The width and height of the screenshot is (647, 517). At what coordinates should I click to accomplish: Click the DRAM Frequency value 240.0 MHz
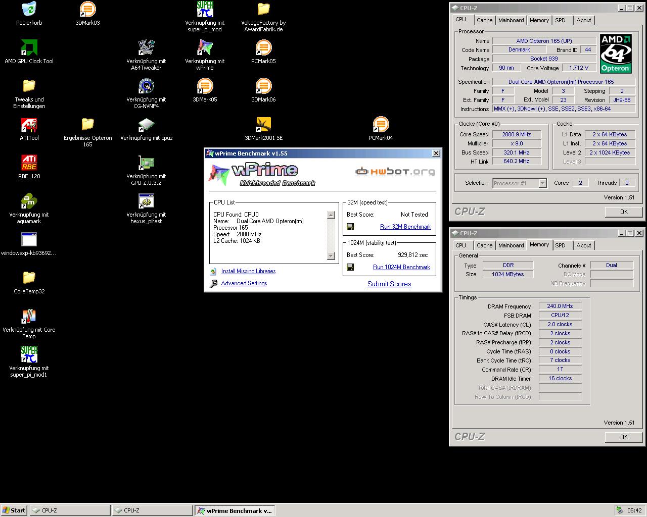coord(560,306)
